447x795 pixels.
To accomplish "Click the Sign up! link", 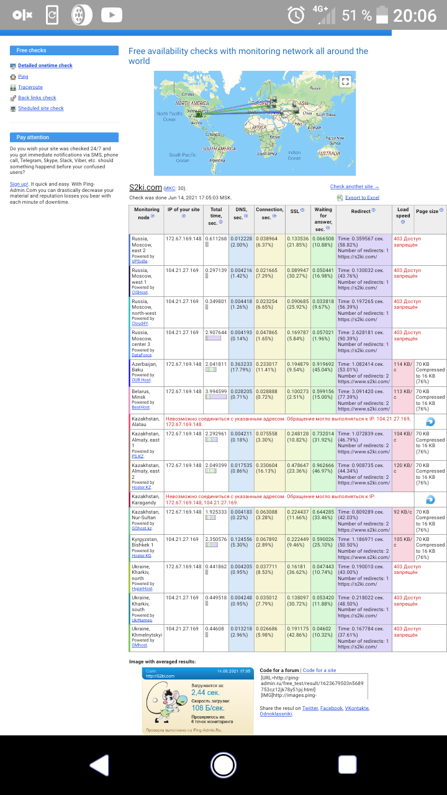I will tap(19, 184).
